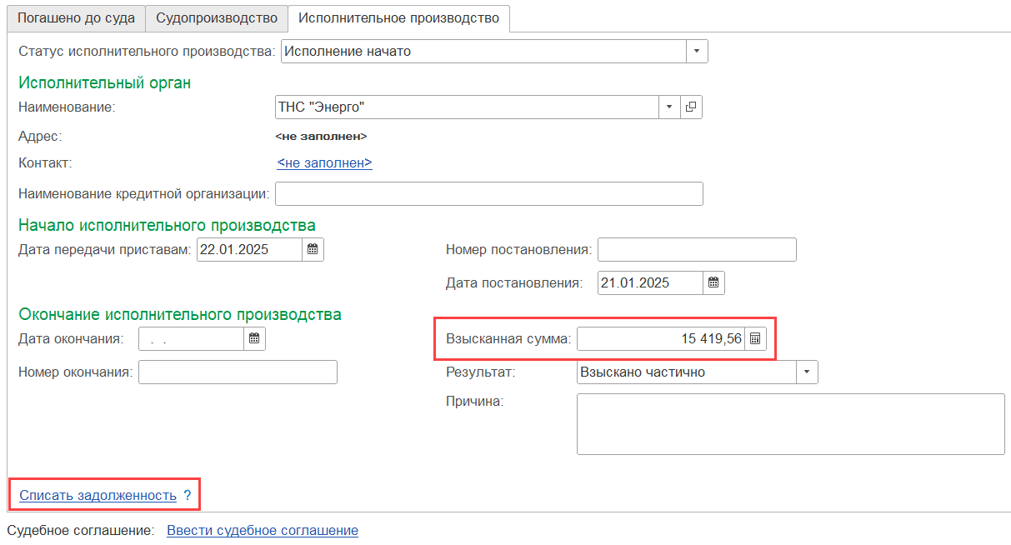Expand Статус исполнительного производства dropdown
Screen dimensions: 1011x545
[697, 52]
